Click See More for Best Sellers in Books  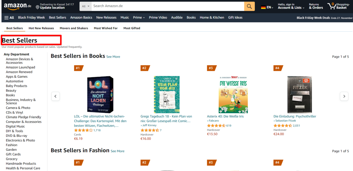coord(113,57)
